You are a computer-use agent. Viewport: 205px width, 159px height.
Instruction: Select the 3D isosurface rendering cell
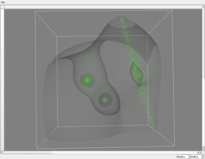pyautogui.click(x=103, y=80)
